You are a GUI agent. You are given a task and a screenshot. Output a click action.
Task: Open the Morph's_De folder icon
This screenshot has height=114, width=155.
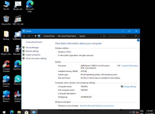[6, 50]
